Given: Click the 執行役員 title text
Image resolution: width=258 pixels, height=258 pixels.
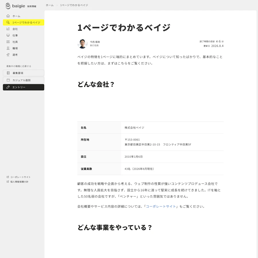Looking at the screenshot, I should tap(94, 45).
